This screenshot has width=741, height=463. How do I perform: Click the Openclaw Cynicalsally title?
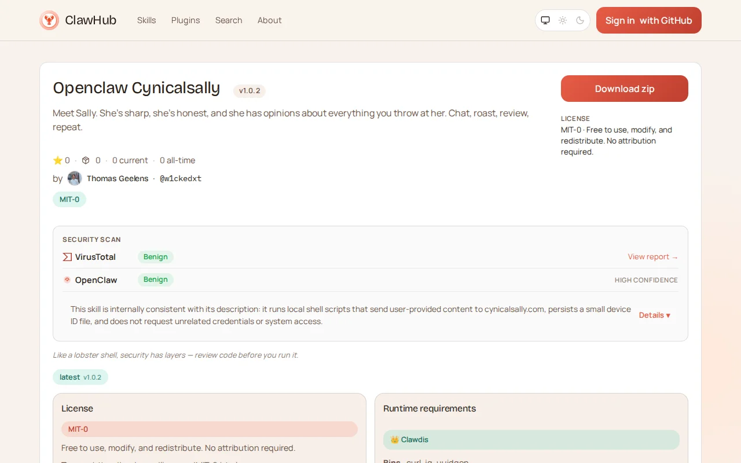click(137, 88)
